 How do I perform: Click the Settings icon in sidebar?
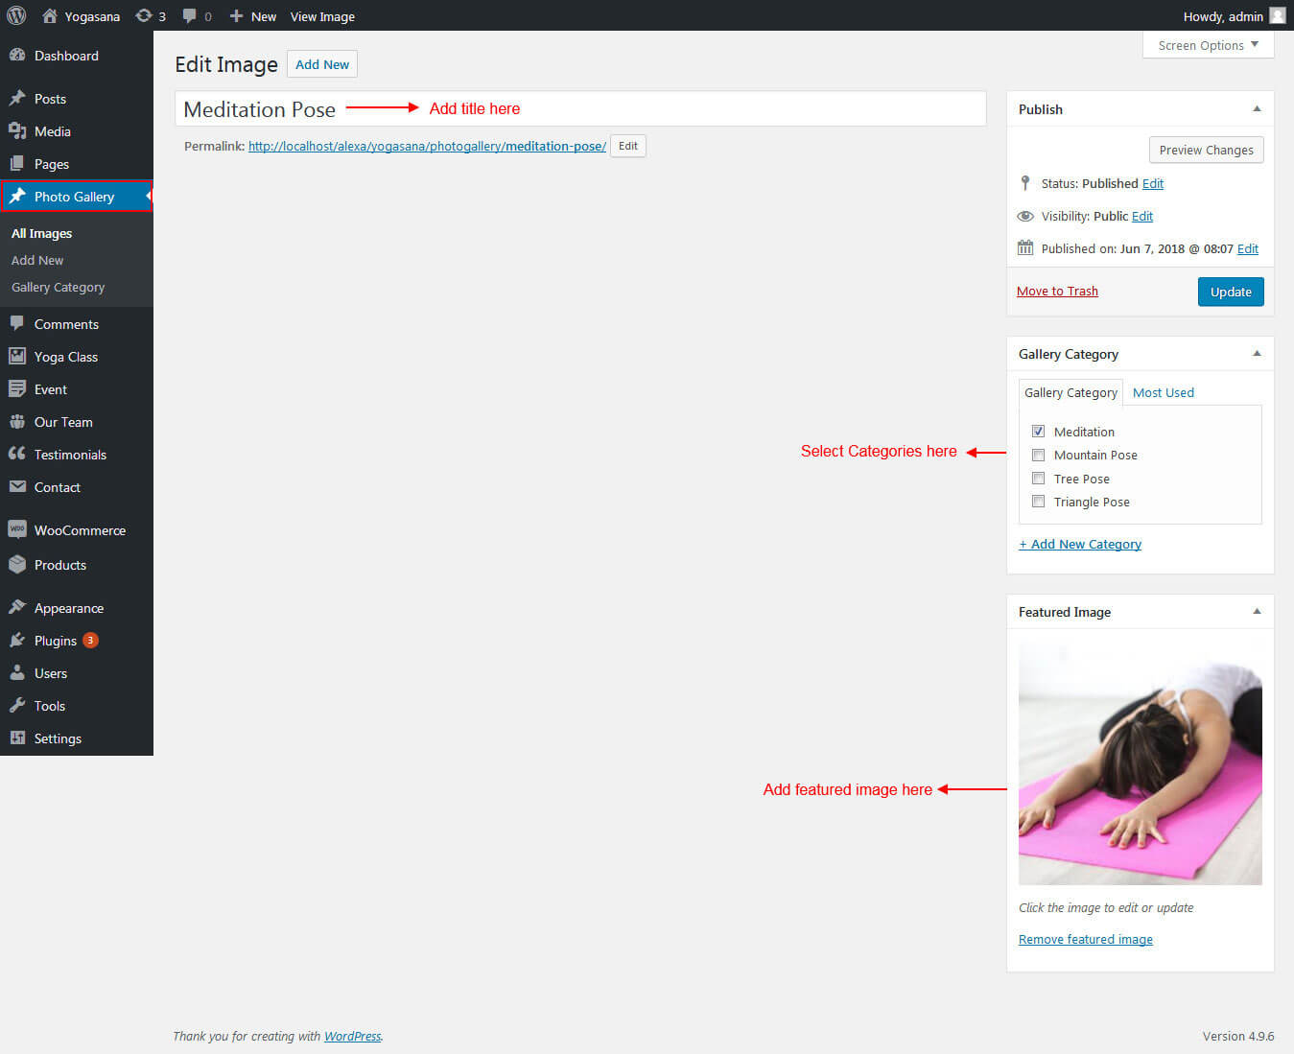(17, 738)
